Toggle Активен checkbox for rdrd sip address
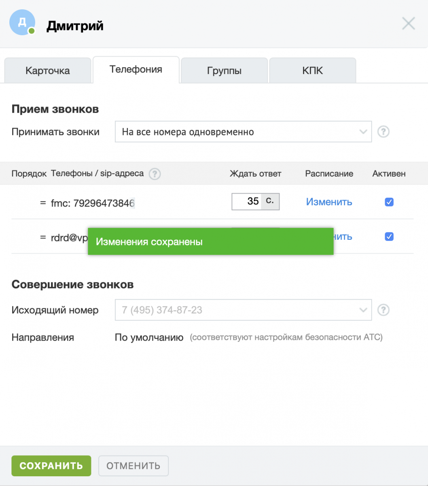The image size is (428, 486). pos(389,237)
